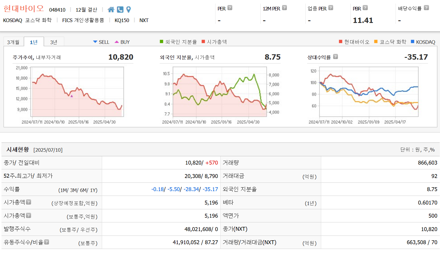The width and height of the screenshot is (440, 257).
Task: Open the 외국인 지분율 chart
Action: (x=220, y=92)
